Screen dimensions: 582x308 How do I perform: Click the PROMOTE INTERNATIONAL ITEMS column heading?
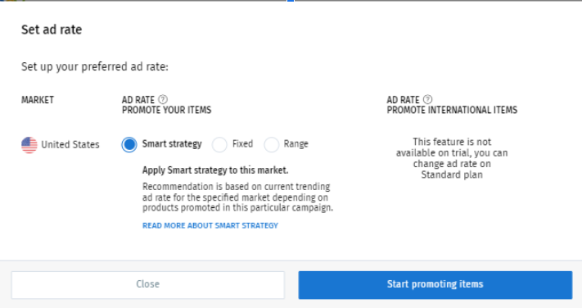452,110
